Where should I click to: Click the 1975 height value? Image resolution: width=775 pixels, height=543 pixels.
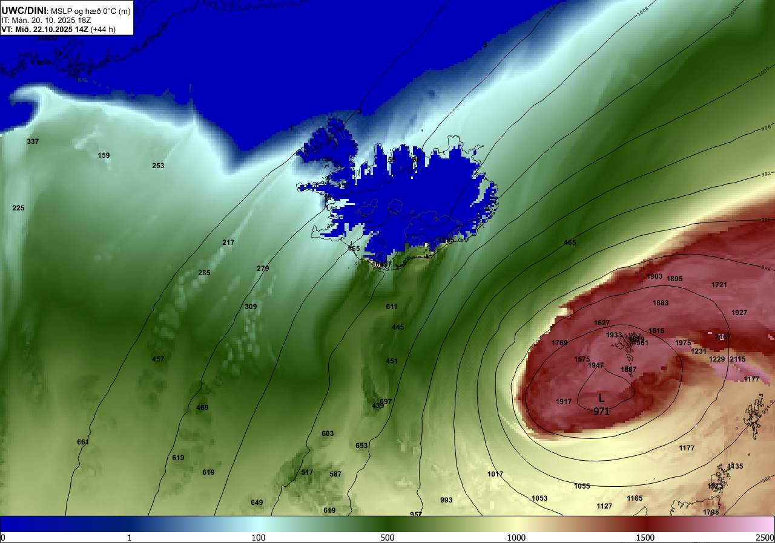click(x=683, y=343)
